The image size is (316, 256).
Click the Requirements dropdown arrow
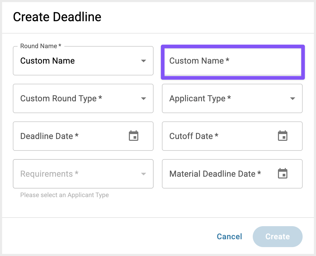click(x=143, y=174)
